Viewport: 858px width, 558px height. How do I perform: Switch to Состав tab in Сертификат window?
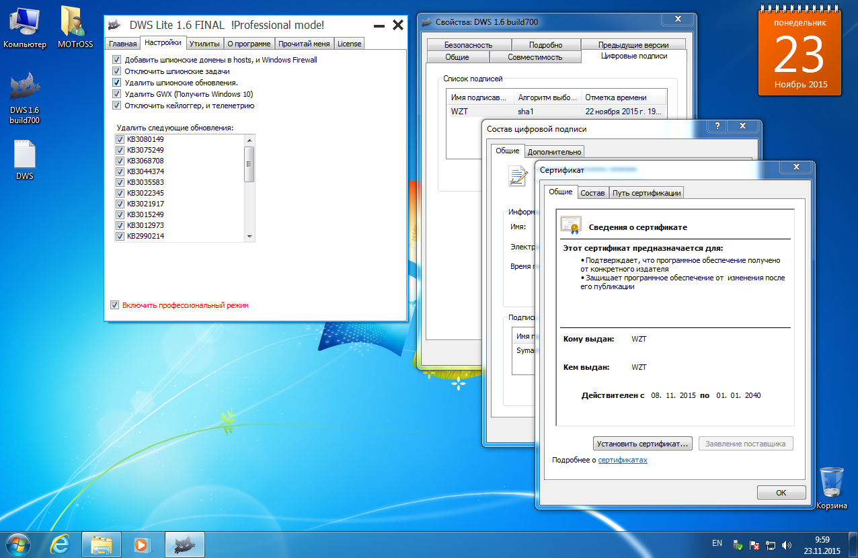(x=592, y=193)
